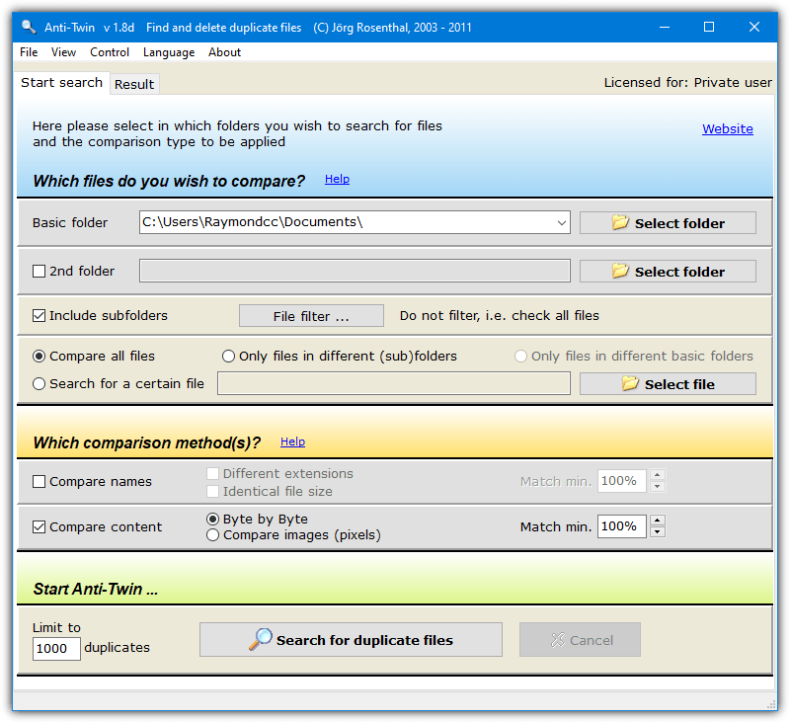Select the Byte by Byte comparison option

click(x=212, y=519)
